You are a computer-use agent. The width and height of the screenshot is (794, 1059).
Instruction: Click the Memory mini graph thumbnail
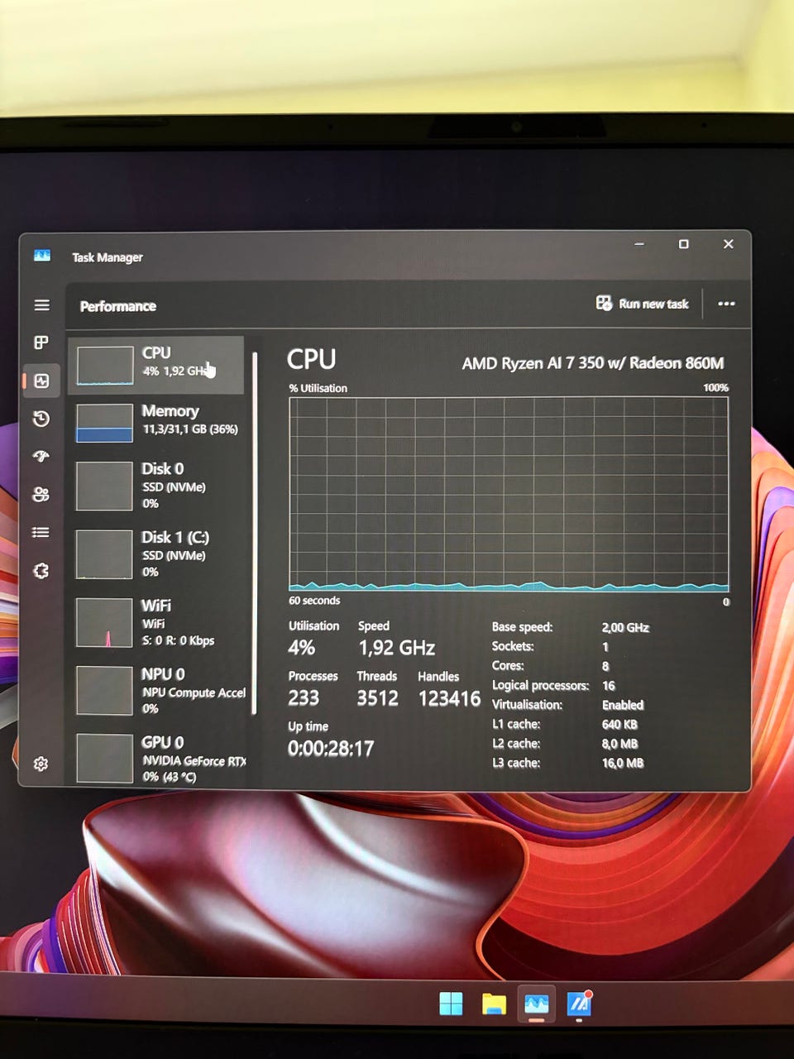104,424
